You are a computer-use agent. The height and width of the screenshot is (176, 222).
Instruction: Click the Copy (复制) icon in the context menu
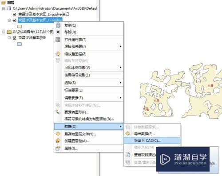coord(58,25)
